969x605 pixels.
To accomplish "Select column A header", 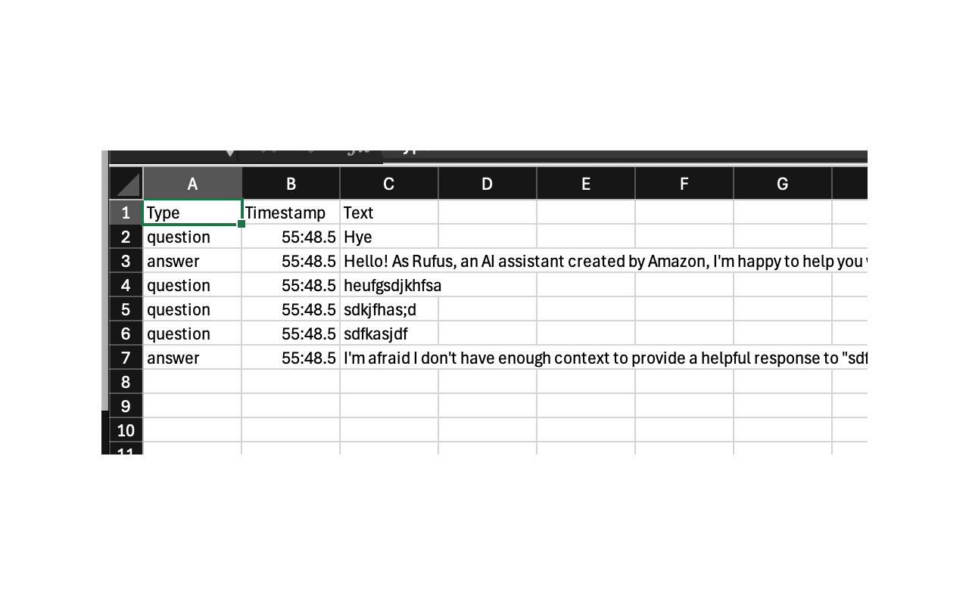I will pos(192,184).
